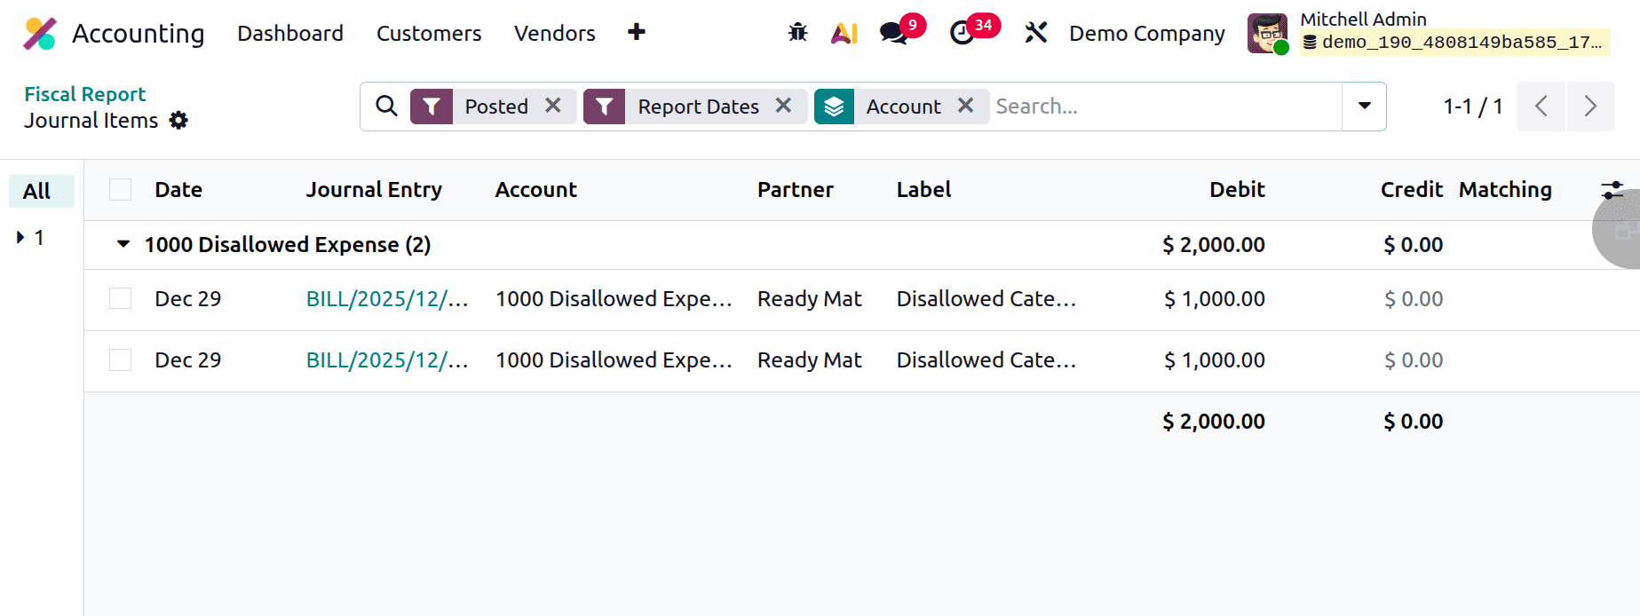The image size is (1640, 616).
Task: Click the plus icon for more menus
Action: 636,32
